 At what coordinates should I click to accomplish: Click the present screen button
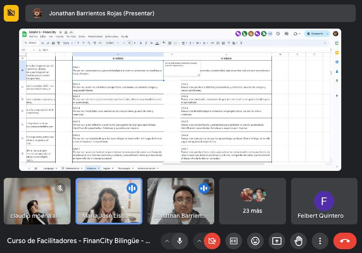tap(277, 241)
